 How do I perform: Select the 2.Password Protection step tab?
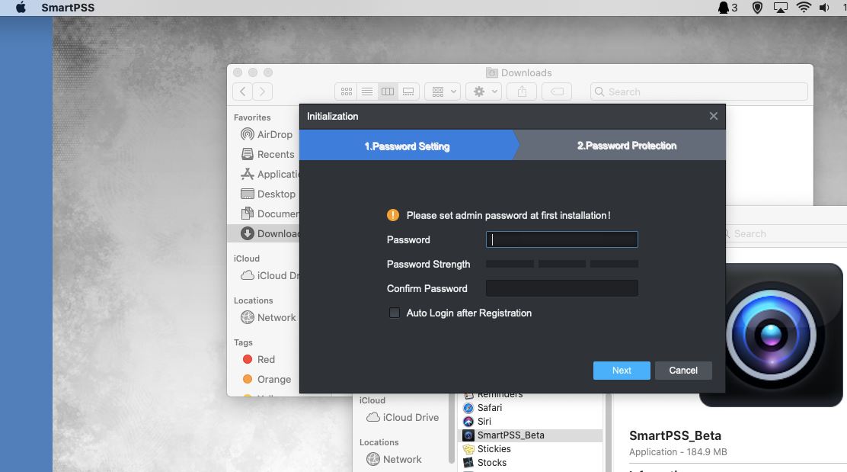(x=627, y=146)
